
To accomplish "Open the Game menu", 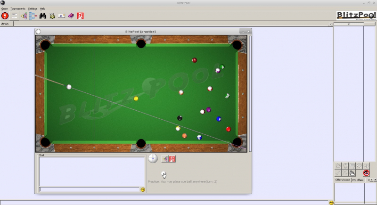I will point(4,8).
